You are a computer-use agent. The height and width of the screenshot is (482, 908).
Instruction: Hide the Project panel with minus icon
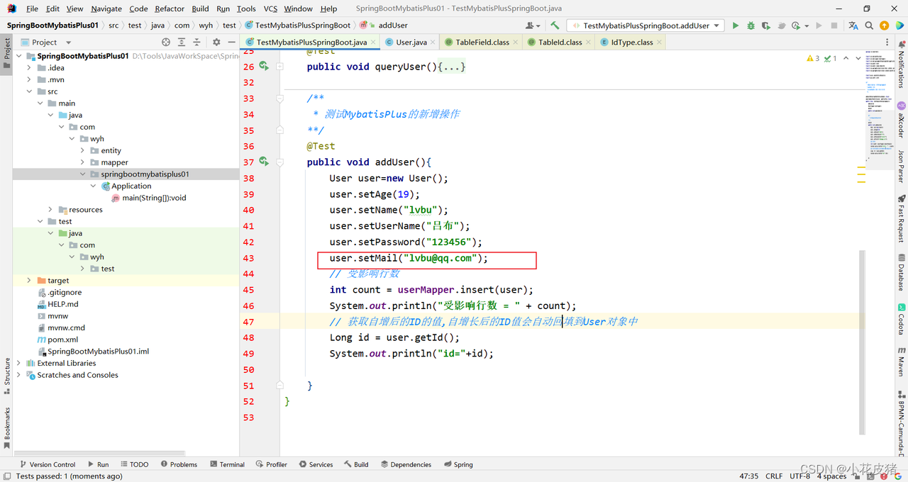pyautogui.click(x=231, y=43)
